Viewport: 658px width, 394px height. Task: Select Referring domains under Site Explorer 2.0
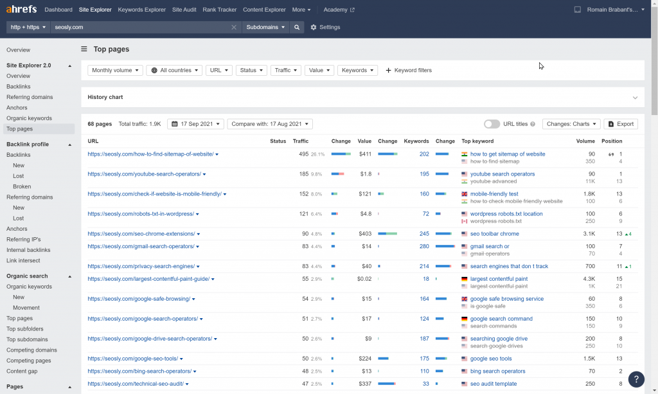click(30, 97)
